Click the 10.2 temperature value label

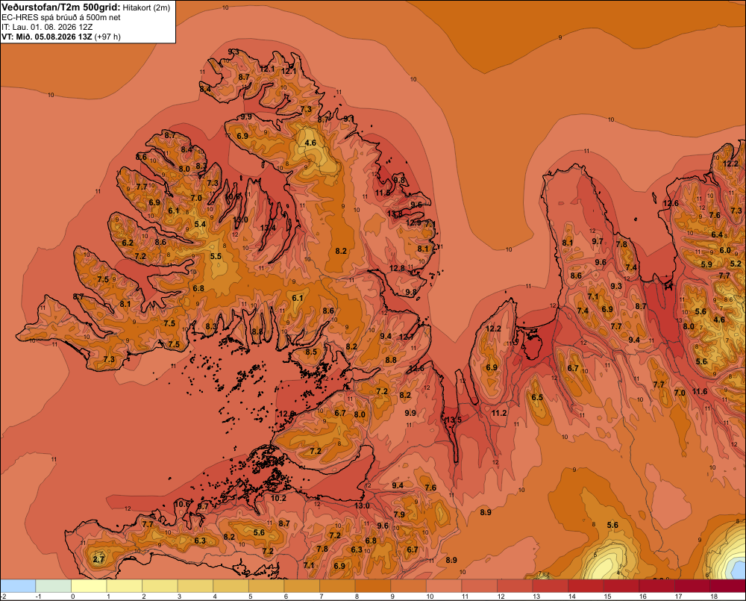[278, 498]
